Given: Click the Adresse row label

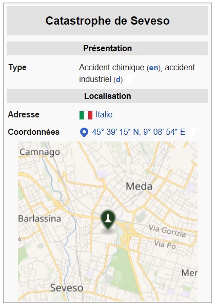Looking at the screenshot, I should (24, 115).
